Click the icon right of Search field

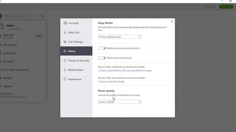[x=43, y=16]
